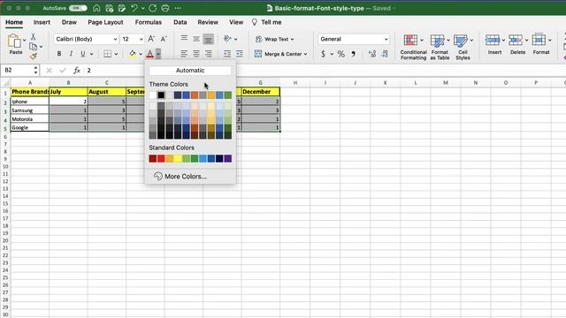Viewport: 566px width, 318px height.
Task: Open the Page Layout tab
Action: tap(105, 22)
